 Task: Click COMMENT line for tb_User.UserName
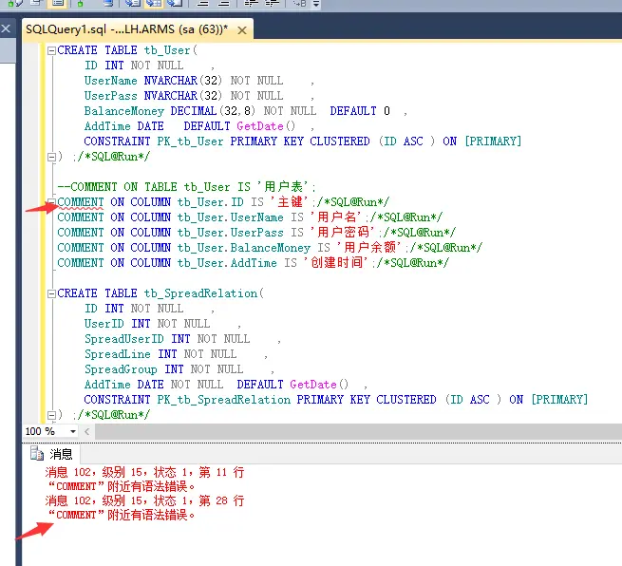coord(250,217)
